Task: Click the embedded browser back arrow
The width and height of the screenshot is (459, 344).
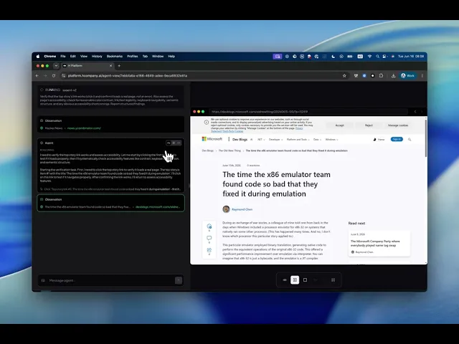Action: 415,112
